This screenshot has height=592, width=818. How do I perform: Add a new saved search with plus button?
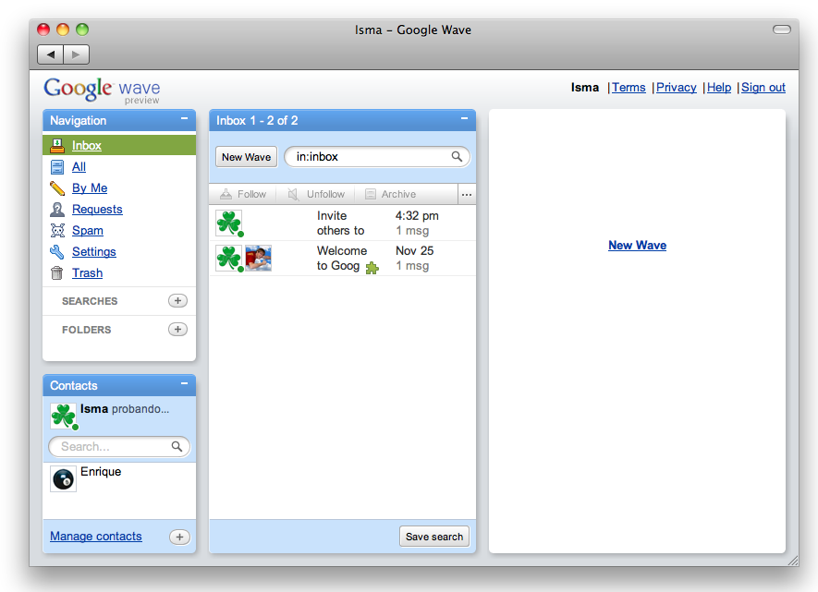(177, 301)
